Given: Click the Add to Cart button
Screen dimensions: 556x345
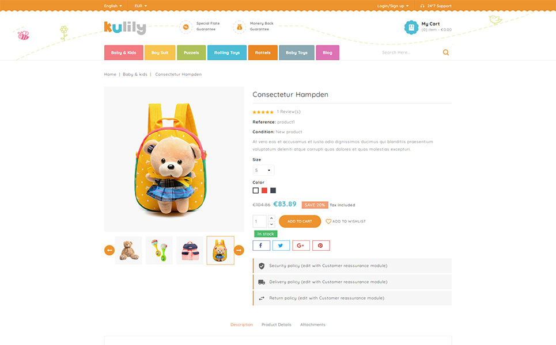Looking at the screenshot, I should 300,221.
